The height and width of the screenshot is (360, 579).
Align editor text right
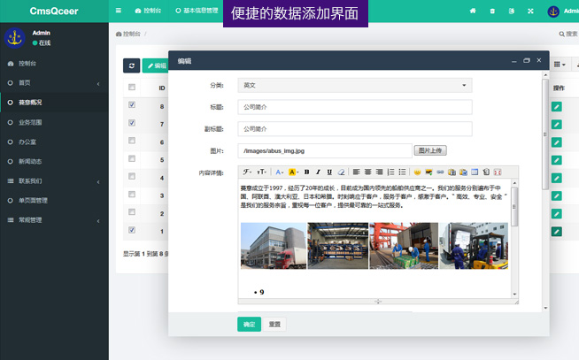[379, 172]
